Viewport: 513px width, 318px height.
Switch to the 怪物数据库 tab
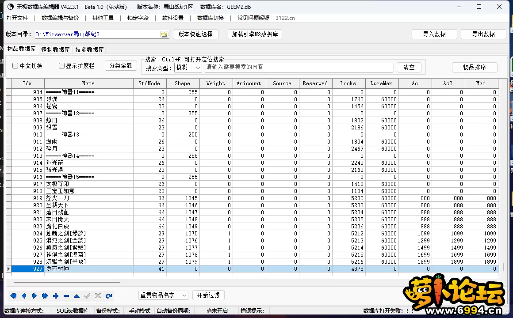[55, 49]
